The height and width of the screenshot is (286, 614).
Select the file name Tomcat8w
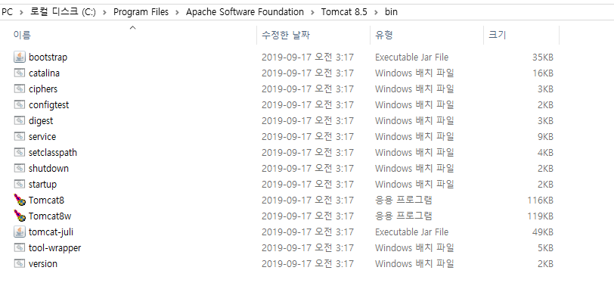click(x=50, y=216)
